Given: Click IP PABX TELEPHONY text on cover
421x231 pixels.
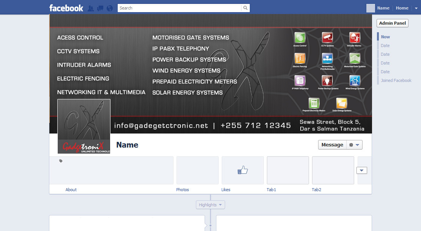Looking at the screenshot, I should click(181, 49).
